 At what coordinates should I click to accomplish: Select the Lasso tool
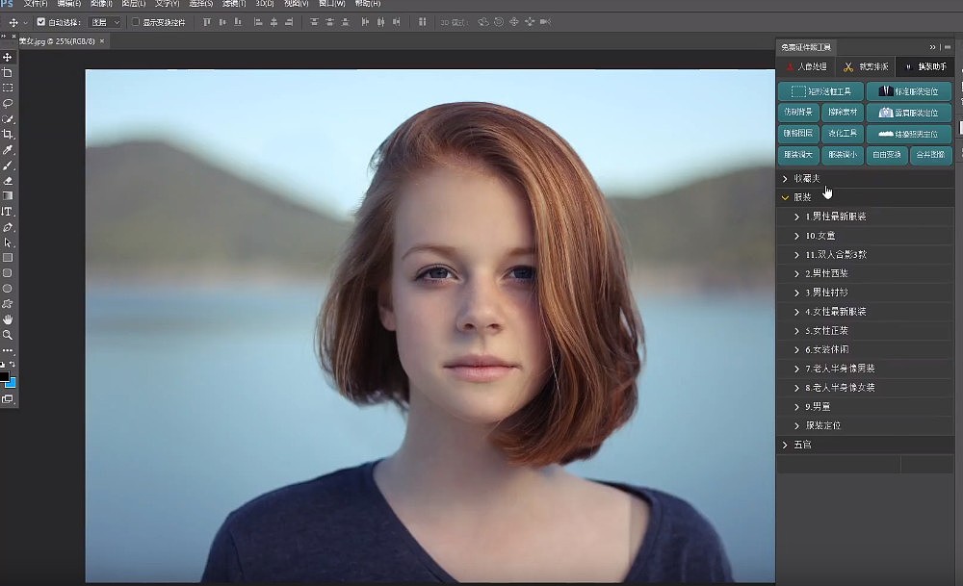pyautogui.click(x=8, y=103)
